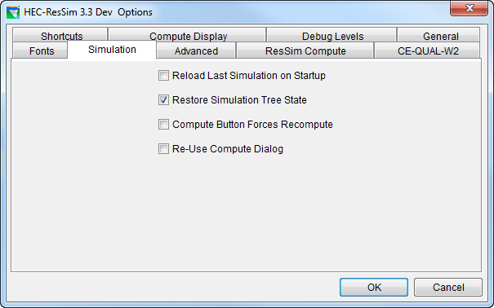The height and width of the screenshot is (308, 494).
Task: Close the Options dialog with the X button
Action: [x=469, y=8]
